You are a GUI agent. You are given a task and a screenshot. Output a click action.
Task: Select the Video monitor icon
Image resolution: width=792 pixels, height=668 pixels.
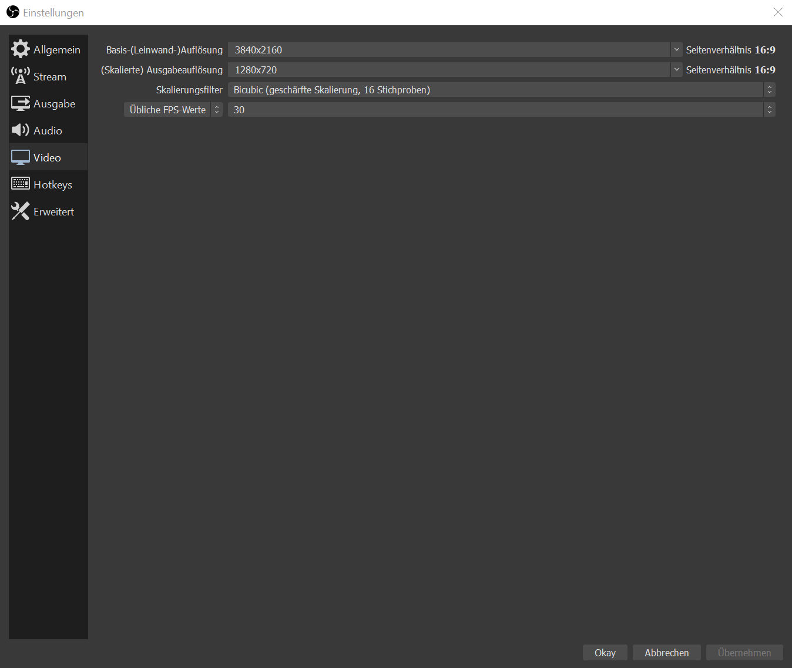21,157
